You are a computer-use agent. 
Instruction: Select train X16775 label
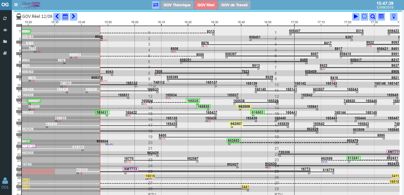[328, 170]
